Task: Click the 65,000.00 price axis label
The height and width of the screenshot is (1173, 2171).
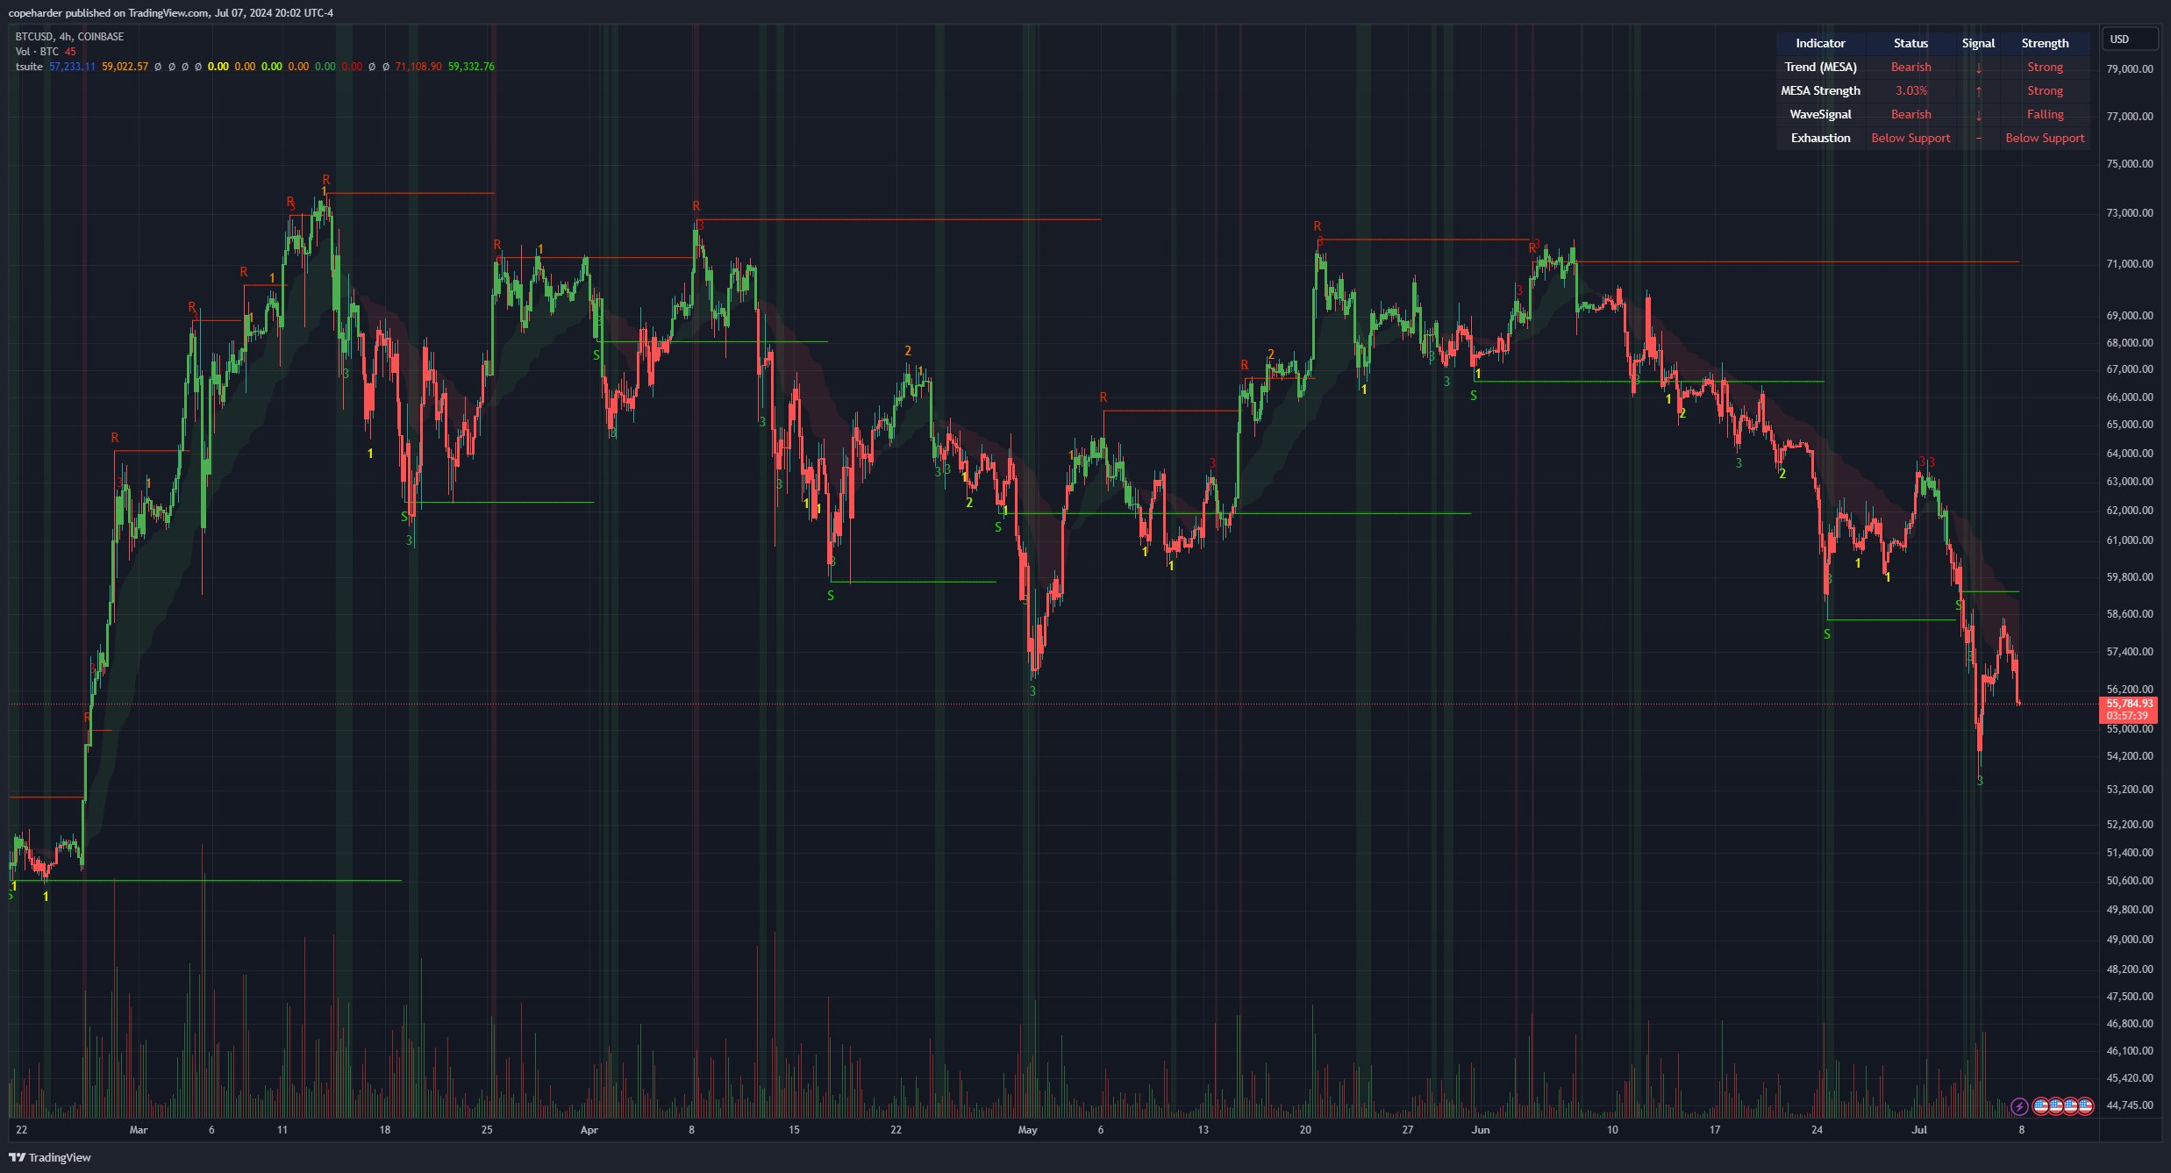Action: click(x=2130, y=425)
